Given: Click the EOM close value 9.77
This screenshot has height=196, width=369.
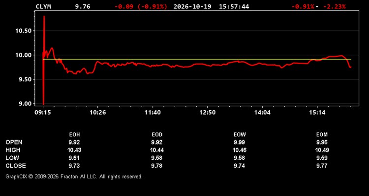Looking at the screenshot, I should (322, 166).
